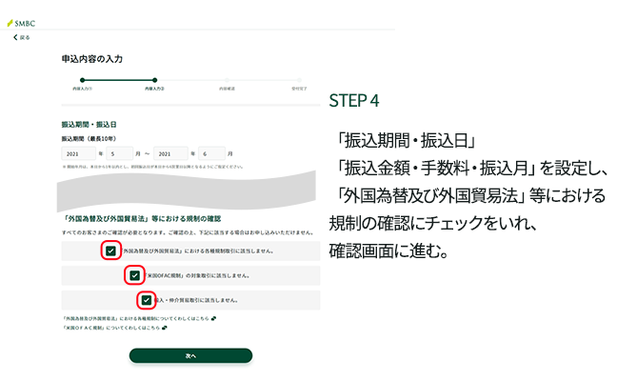Click the end year field showing 2021

point(170,153)
